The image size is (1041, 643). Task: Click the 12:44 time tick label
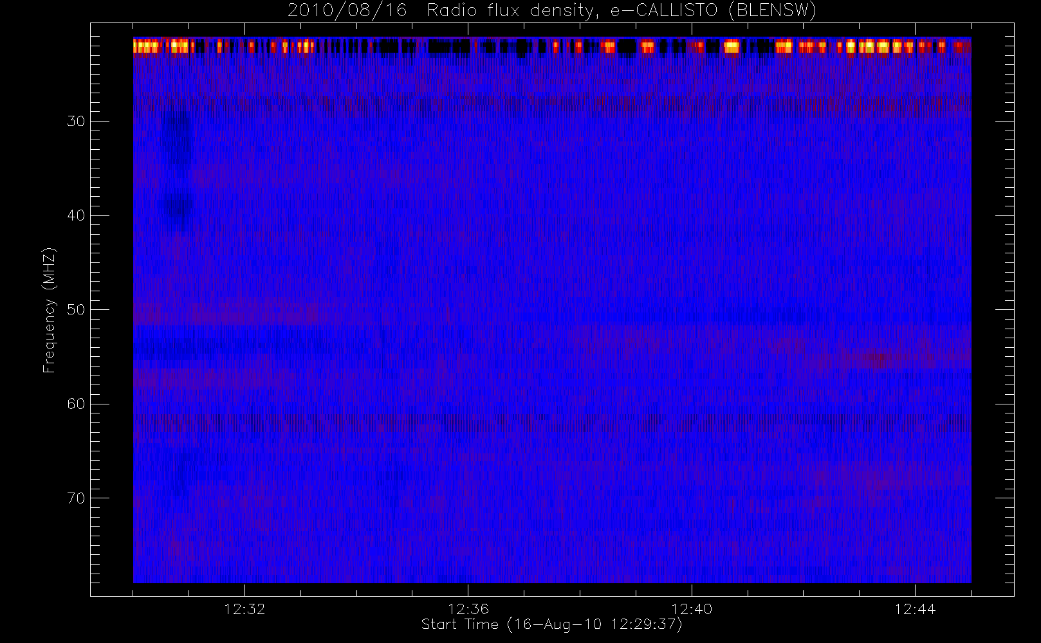pyautogui.click(x=915, y=609)
